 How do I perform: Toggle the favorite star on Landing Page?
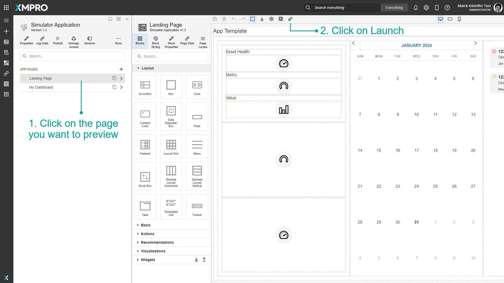coord(25,78)
